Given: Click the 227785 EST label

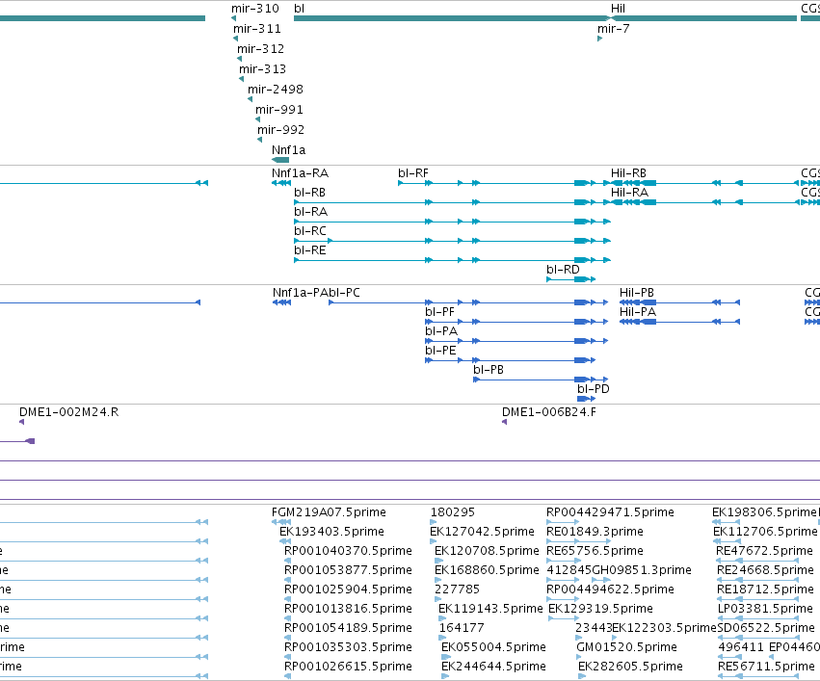Looking at the screenshot, I should click(x=457, y=590).
